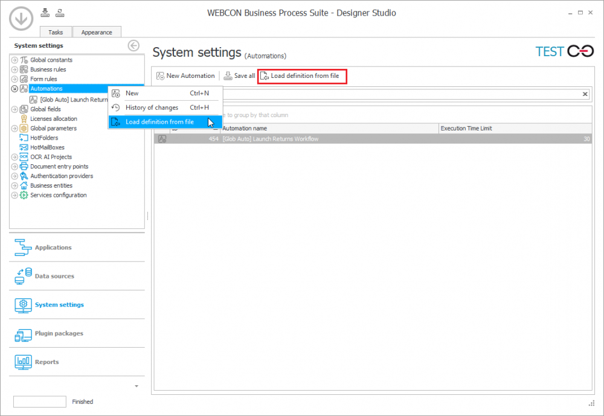This screenshot has width=604, height=416.
Task: Select the [Glob Auto] Launch Returns Workflow grid row
Action: (373, 139)
